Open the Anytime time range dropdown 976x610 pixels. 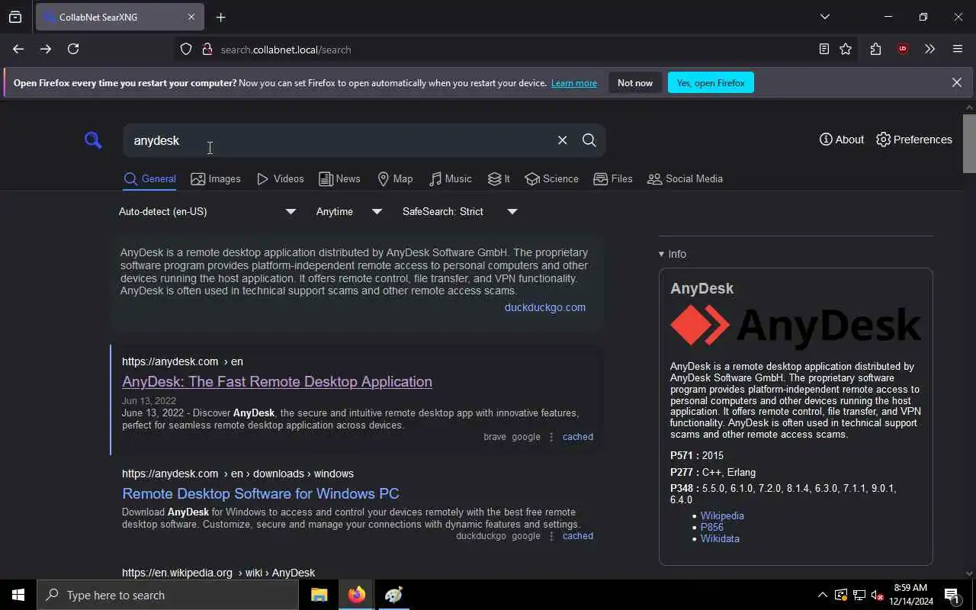(348, 211)
